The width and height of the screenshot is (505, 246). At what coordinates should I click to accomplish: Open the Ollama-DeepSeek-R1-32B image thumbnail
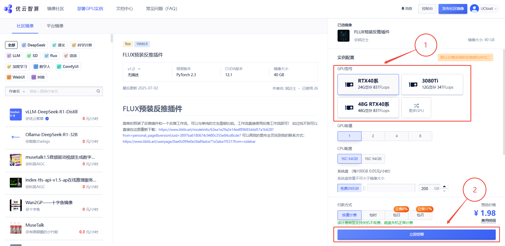click(16, 137)
